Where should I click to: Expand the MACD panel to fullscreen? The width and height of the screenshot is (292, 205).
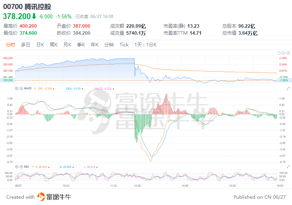(x=288, y=88)
